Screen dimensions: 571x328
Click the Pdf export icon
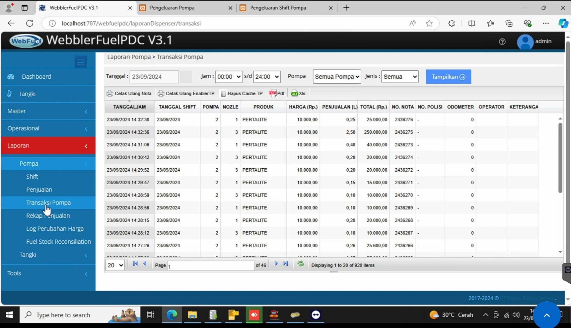(272, 93)
